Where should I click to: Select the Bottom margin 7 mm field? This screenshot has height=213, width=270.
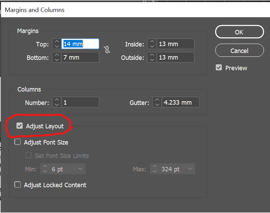80,57
